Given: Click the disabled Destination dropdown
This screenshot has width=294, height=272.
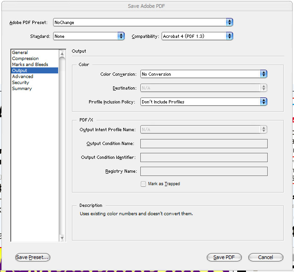Looking at the screenshot, I should [204, 88].
